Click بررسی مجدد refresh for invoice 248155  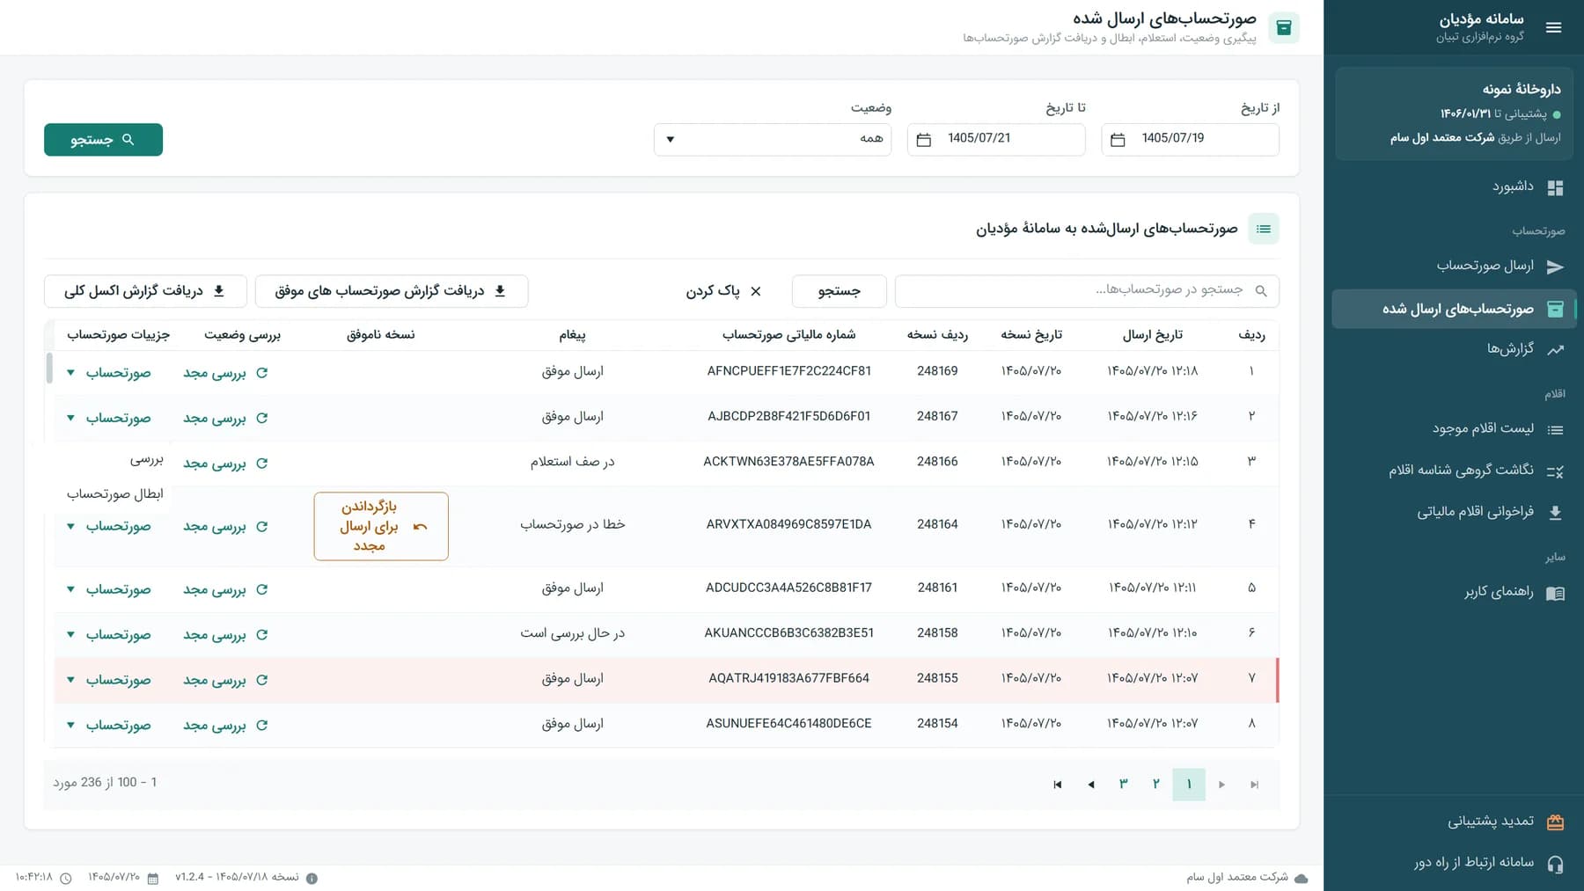[x=225, y=680]
